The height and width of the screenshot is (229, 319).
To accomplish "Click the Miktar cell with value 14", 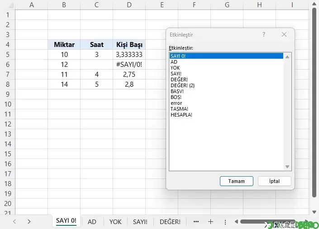I will [64, 84].
